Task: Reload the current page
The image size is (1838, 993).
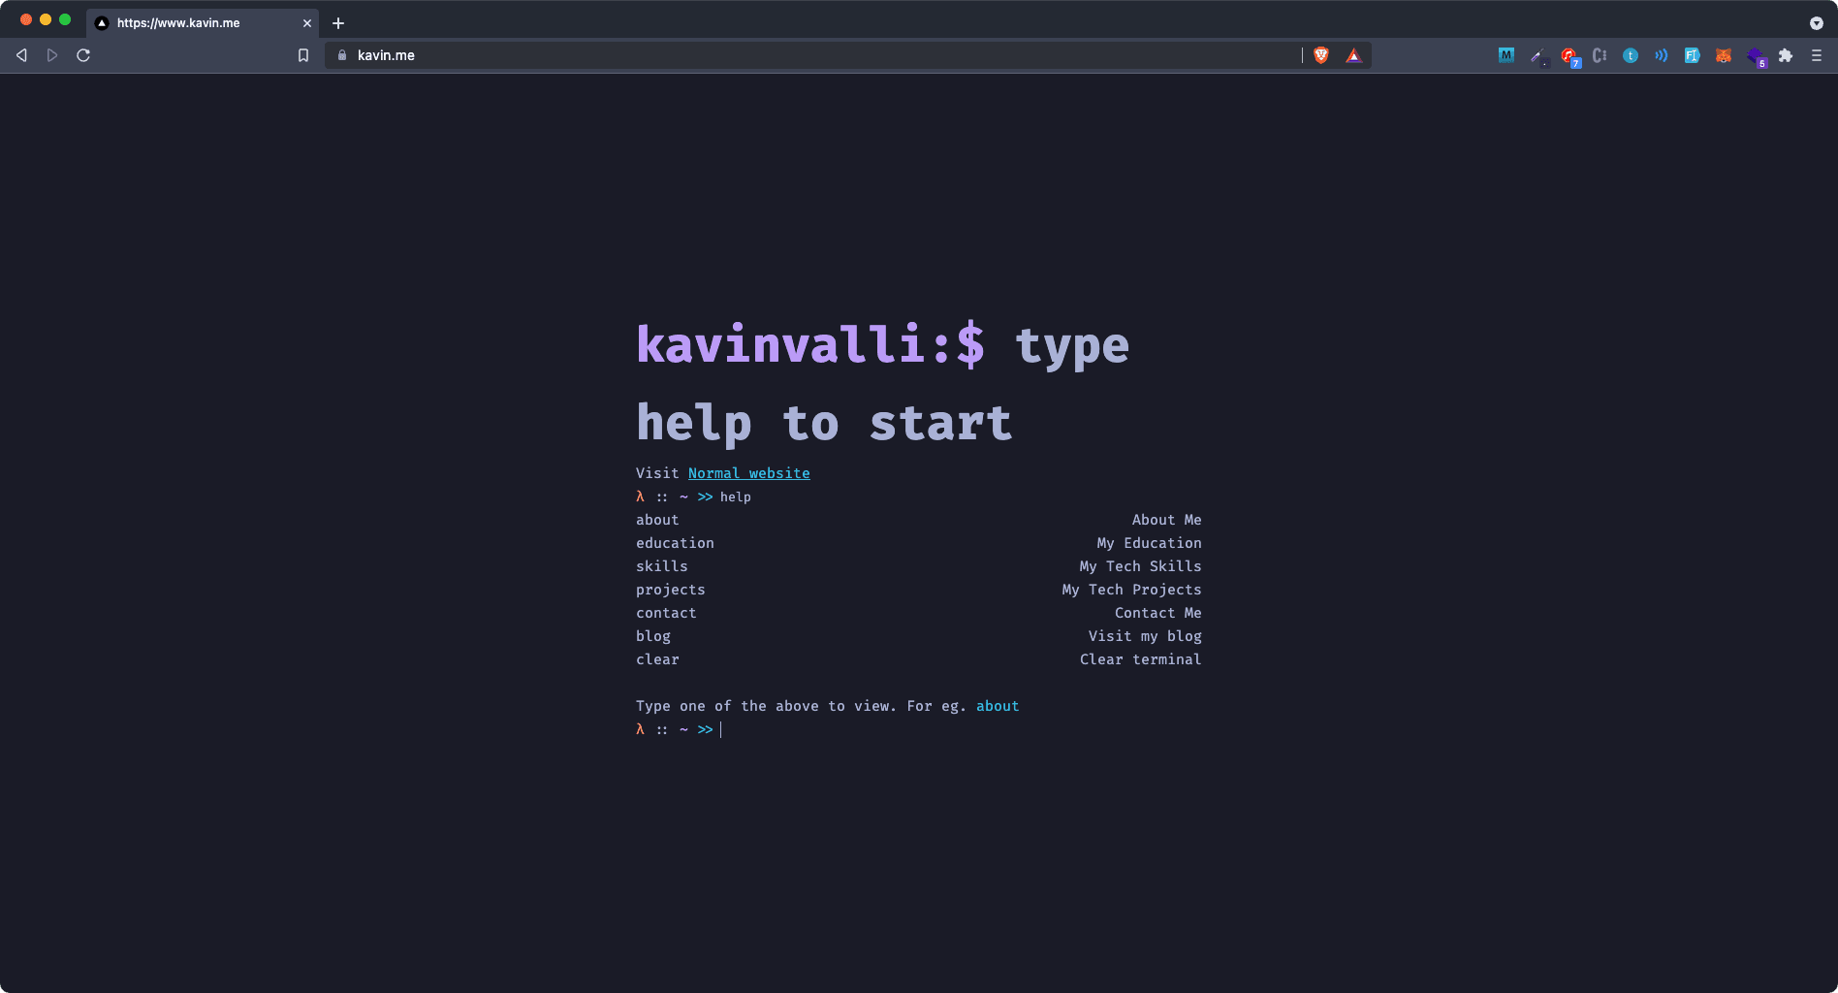Action: point(83,55)
